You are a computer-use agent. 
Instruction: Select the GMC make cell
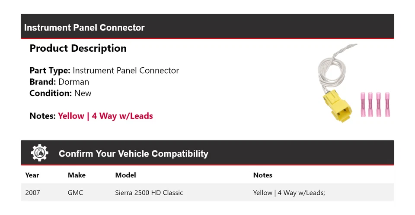click(x=75, y=193)
